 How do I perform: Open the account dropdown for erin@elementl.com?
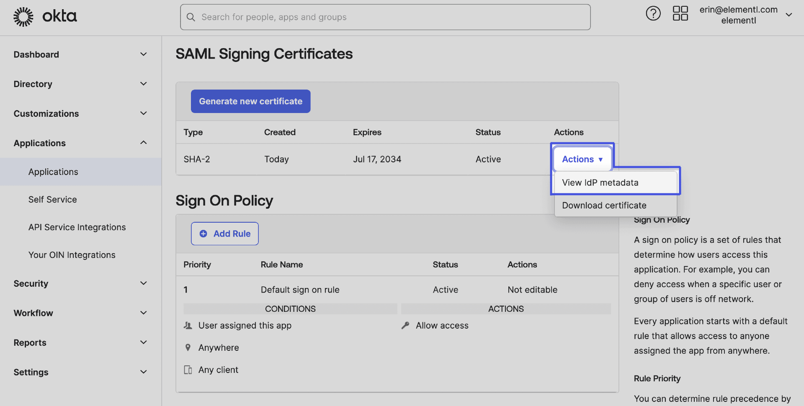point(789,15)
